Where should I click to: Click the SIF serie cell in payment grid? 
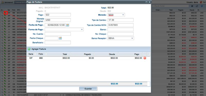point(31,58)
